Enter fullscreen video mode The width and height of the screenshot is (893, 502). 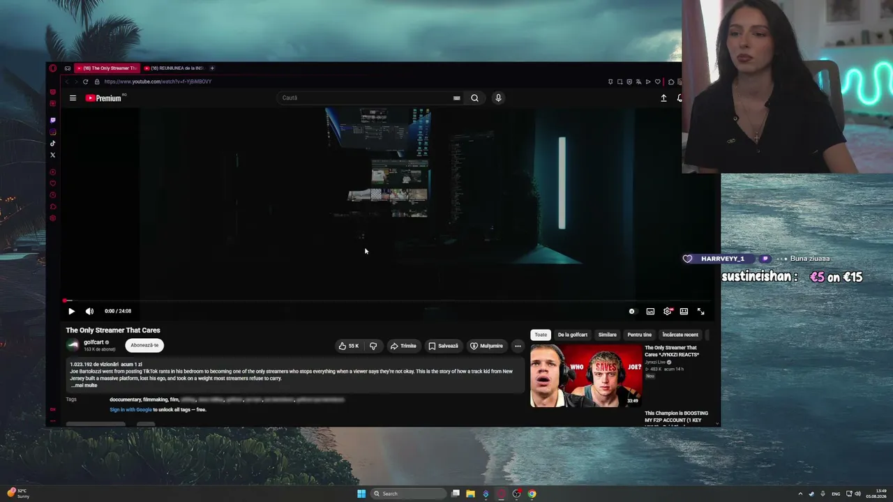pyautogui.click(x=700, y=312)
